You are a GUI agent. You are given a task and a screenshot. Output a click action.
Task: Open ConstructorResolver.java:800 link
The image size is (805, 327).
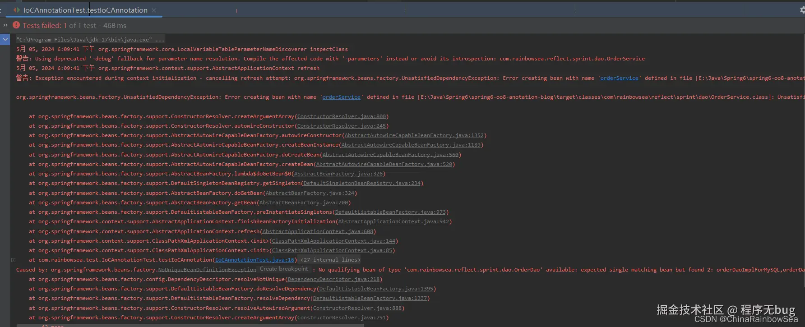tap(342, 116)
